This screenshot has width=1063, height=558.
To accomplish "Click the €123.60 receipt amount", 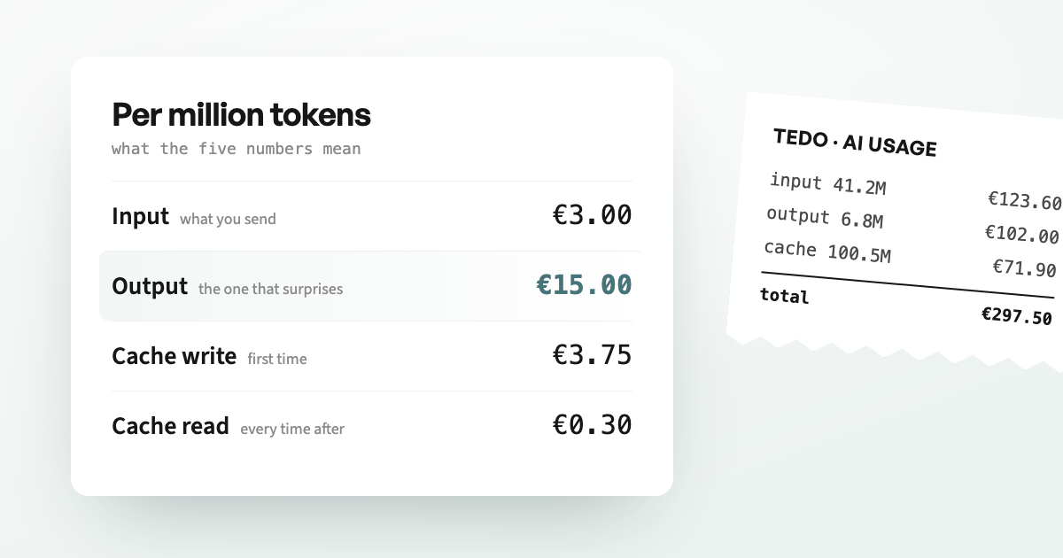I will tap(1025, 200).
